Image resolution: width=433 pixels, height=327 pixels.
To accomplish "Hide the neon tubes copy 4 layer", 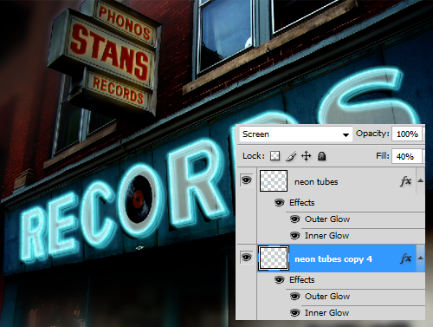I will point(246,257).
